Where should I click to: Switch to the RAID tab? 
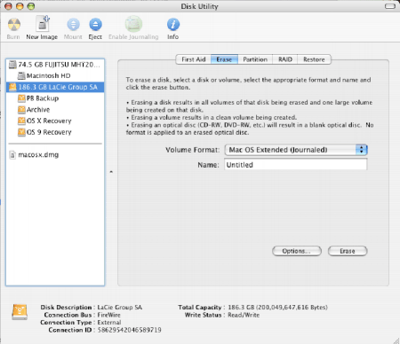coord(285,59)
